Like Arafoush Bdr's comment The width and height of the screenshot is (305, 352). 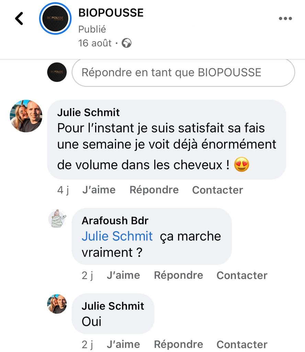[x=123, y=275]
